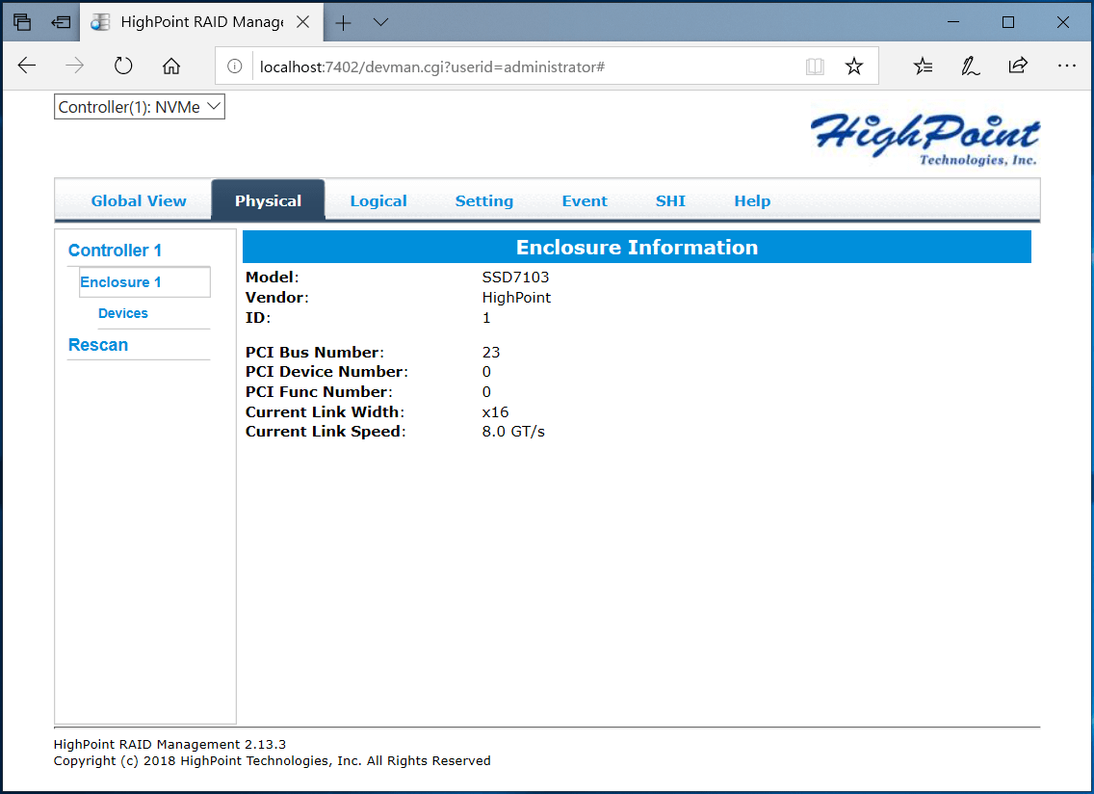
Task: Open the Event tab
Action: point(584,201)
